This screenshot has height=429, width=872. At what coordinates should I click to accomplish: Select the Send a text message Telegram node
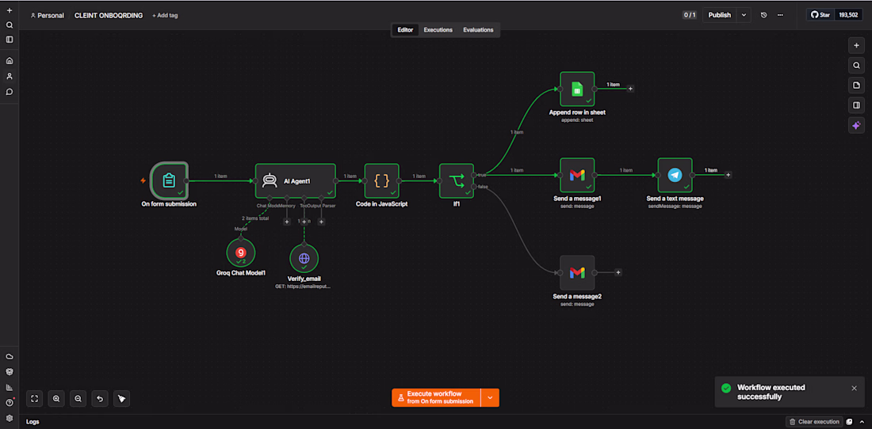(675, 176)
